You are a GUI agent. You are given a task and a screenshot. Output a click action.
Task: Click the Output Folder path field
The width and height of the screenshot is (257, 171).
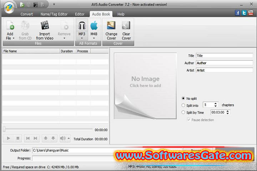click(x=107, y=150)
